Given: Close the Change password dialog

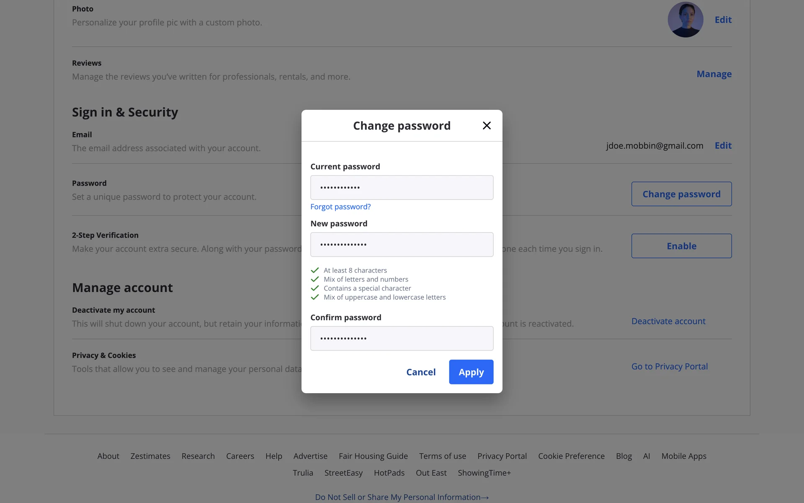Looking at the screenshot, I should 487,126.
